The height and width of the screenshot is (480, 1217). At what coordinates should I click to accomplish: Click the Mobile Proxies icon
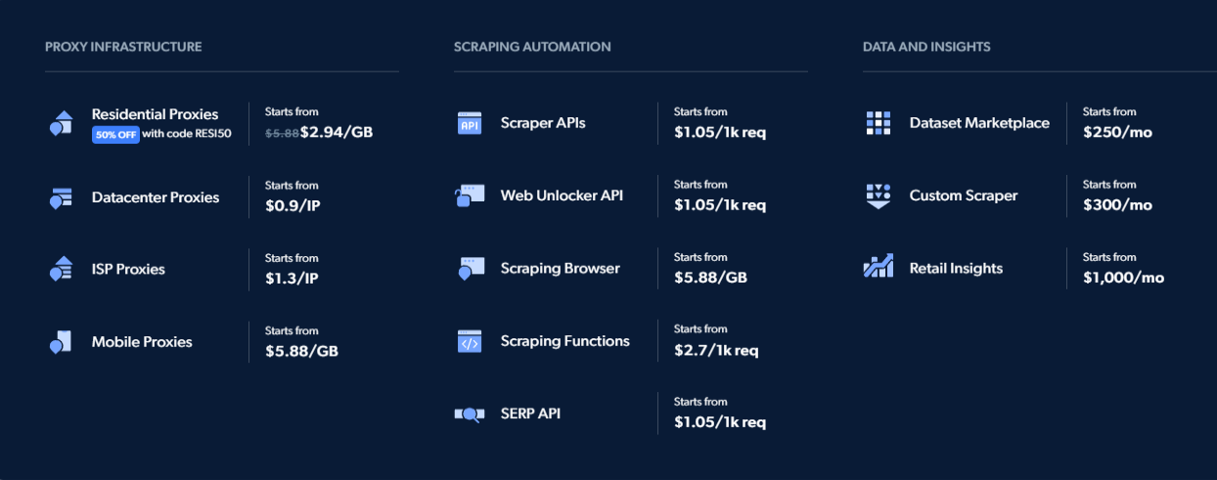[61, 342]
